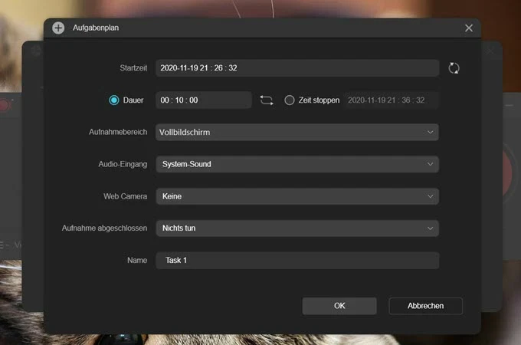Screen dimensions: 521x345
Task: Close the Aufgabenplan dialog
Action: [x=468, y=28]
